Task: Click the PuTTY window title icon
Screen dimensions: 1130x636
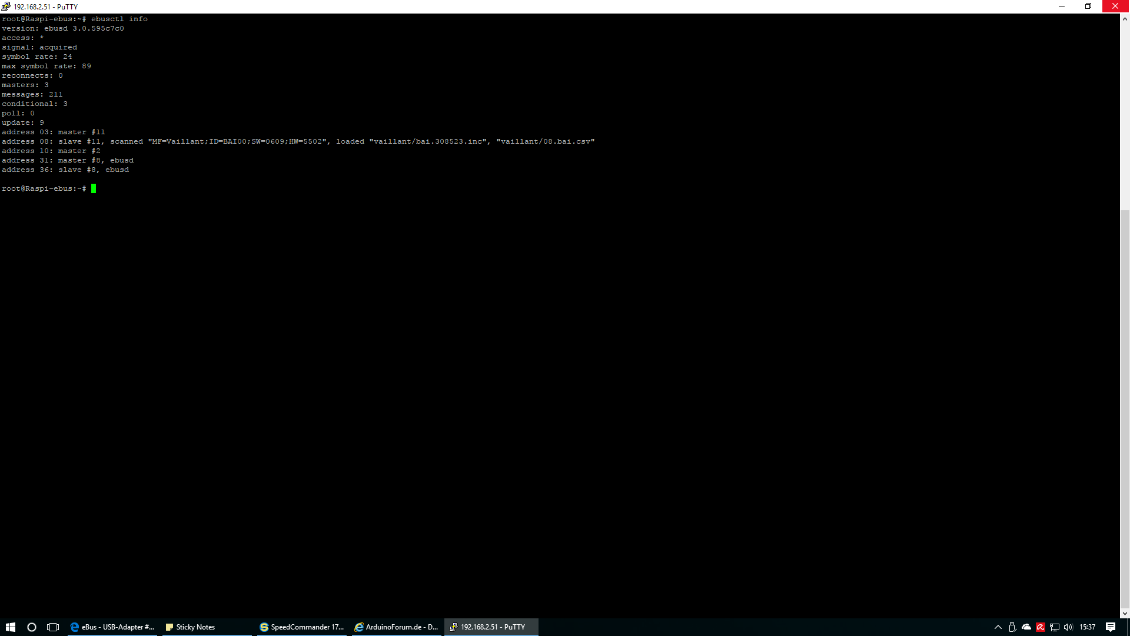Action: pos(6,6)
